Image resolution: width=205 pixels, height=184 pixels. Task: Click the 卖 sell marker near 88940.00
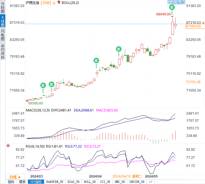(x=172, y=8)
